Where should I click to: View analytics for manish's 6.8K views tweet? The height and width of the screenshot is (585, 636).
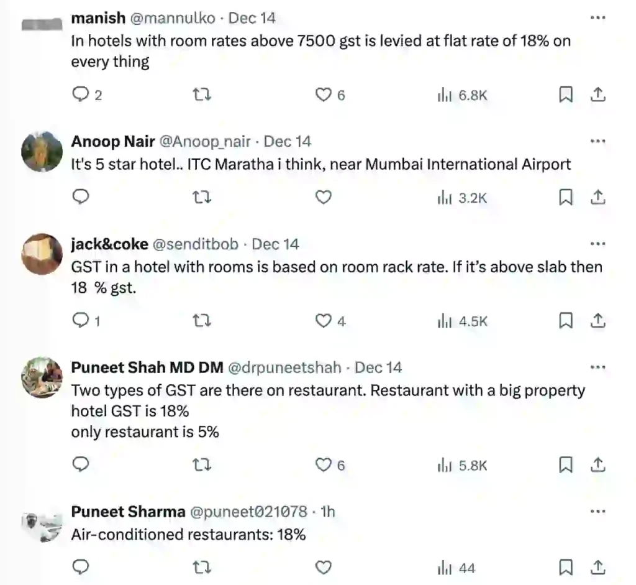tap(463, 94)
